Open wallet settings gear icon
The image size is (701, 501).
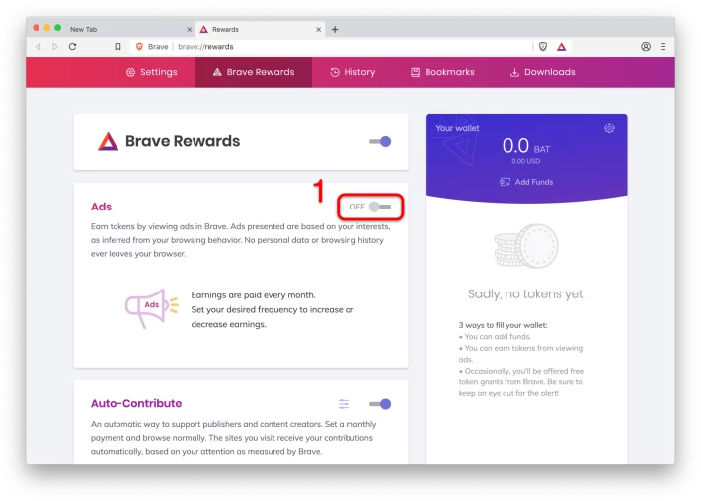point(609,128)
